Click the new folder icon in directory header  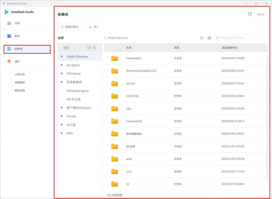[x=89, y=48]
